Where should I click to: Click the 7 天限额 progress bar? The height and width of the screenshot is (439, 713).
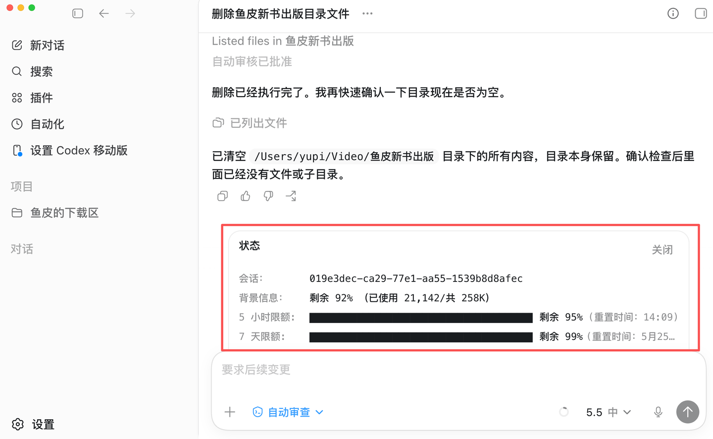(421, 337)
